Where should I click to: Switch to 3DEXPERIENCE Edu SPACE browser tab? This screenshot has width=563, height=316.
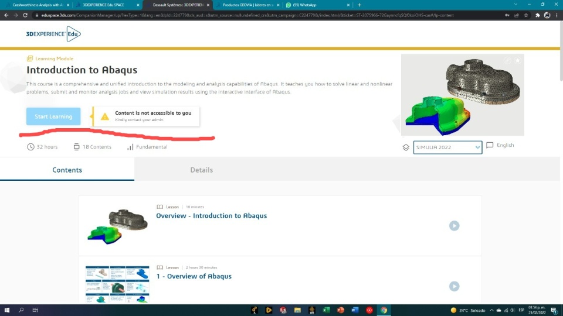pos(107,5)
